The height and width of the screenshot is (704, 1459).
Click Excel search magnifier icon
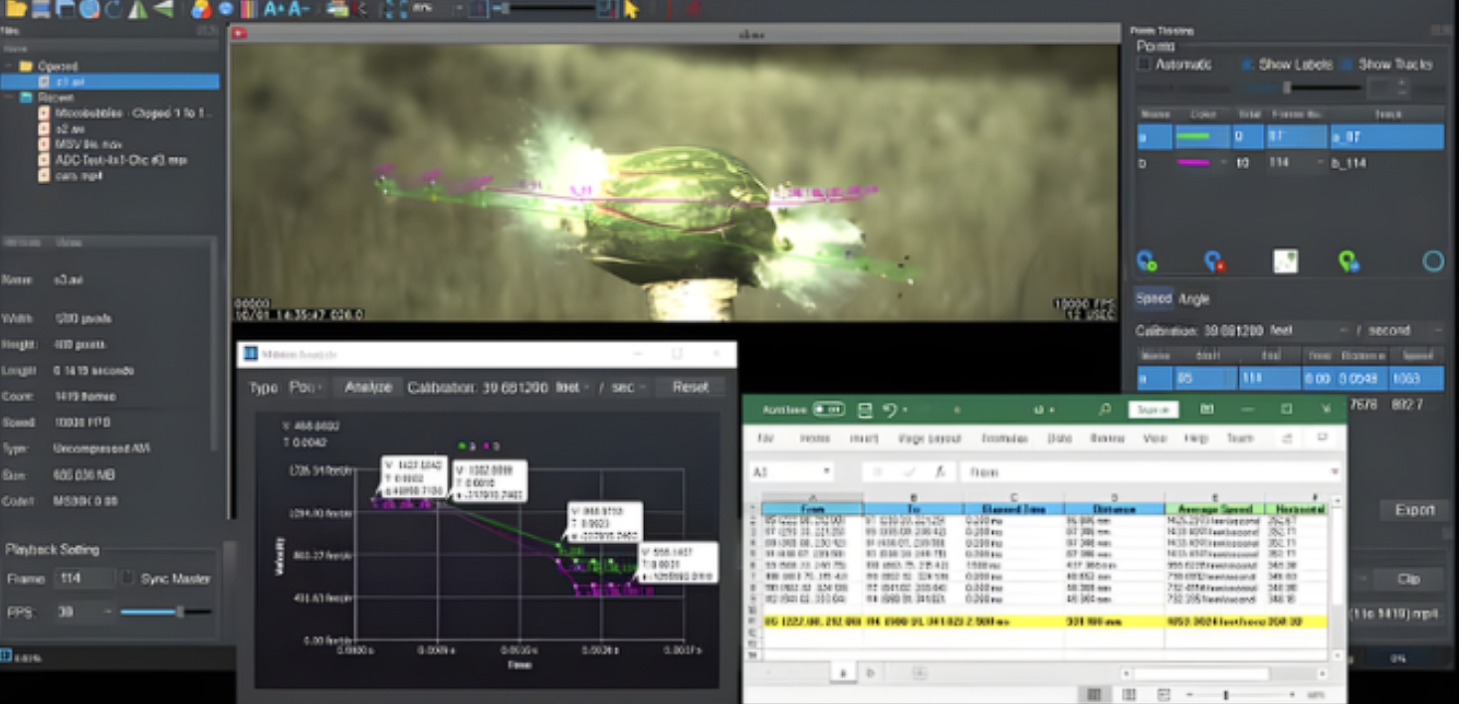tap(1105, 409)
